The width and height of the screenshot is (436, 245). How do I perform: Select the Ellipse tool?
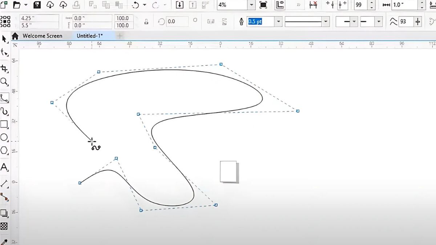click(4, 137)
